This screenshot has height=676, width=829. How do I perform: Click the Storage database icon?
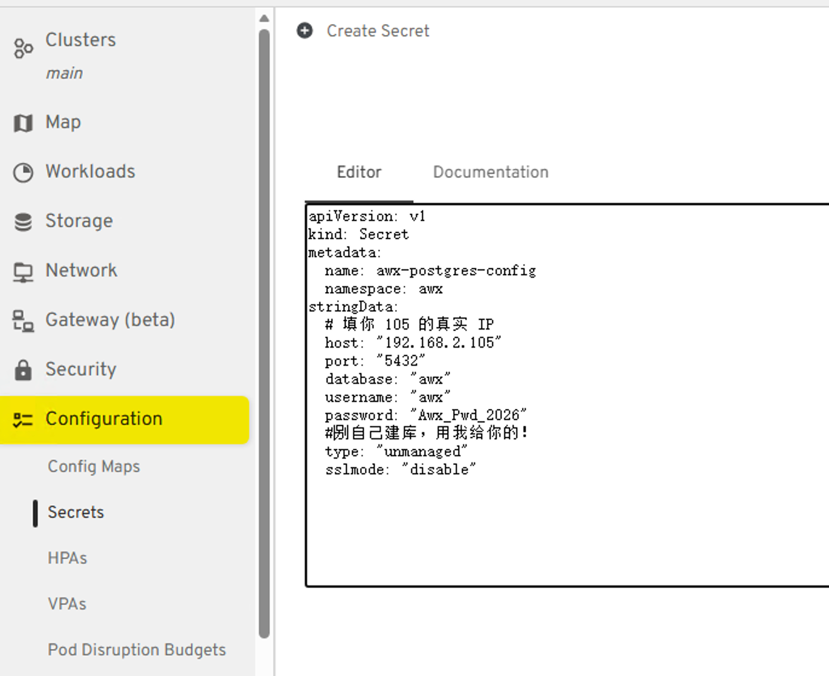(x=23, y=222)
